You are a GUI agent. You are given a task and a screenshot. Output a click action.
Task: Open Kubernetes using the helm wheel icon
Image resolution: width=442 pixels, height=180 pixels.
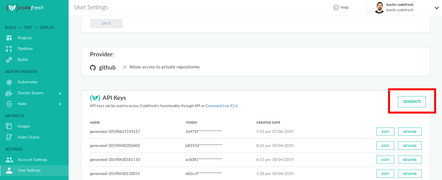(9, 82)
